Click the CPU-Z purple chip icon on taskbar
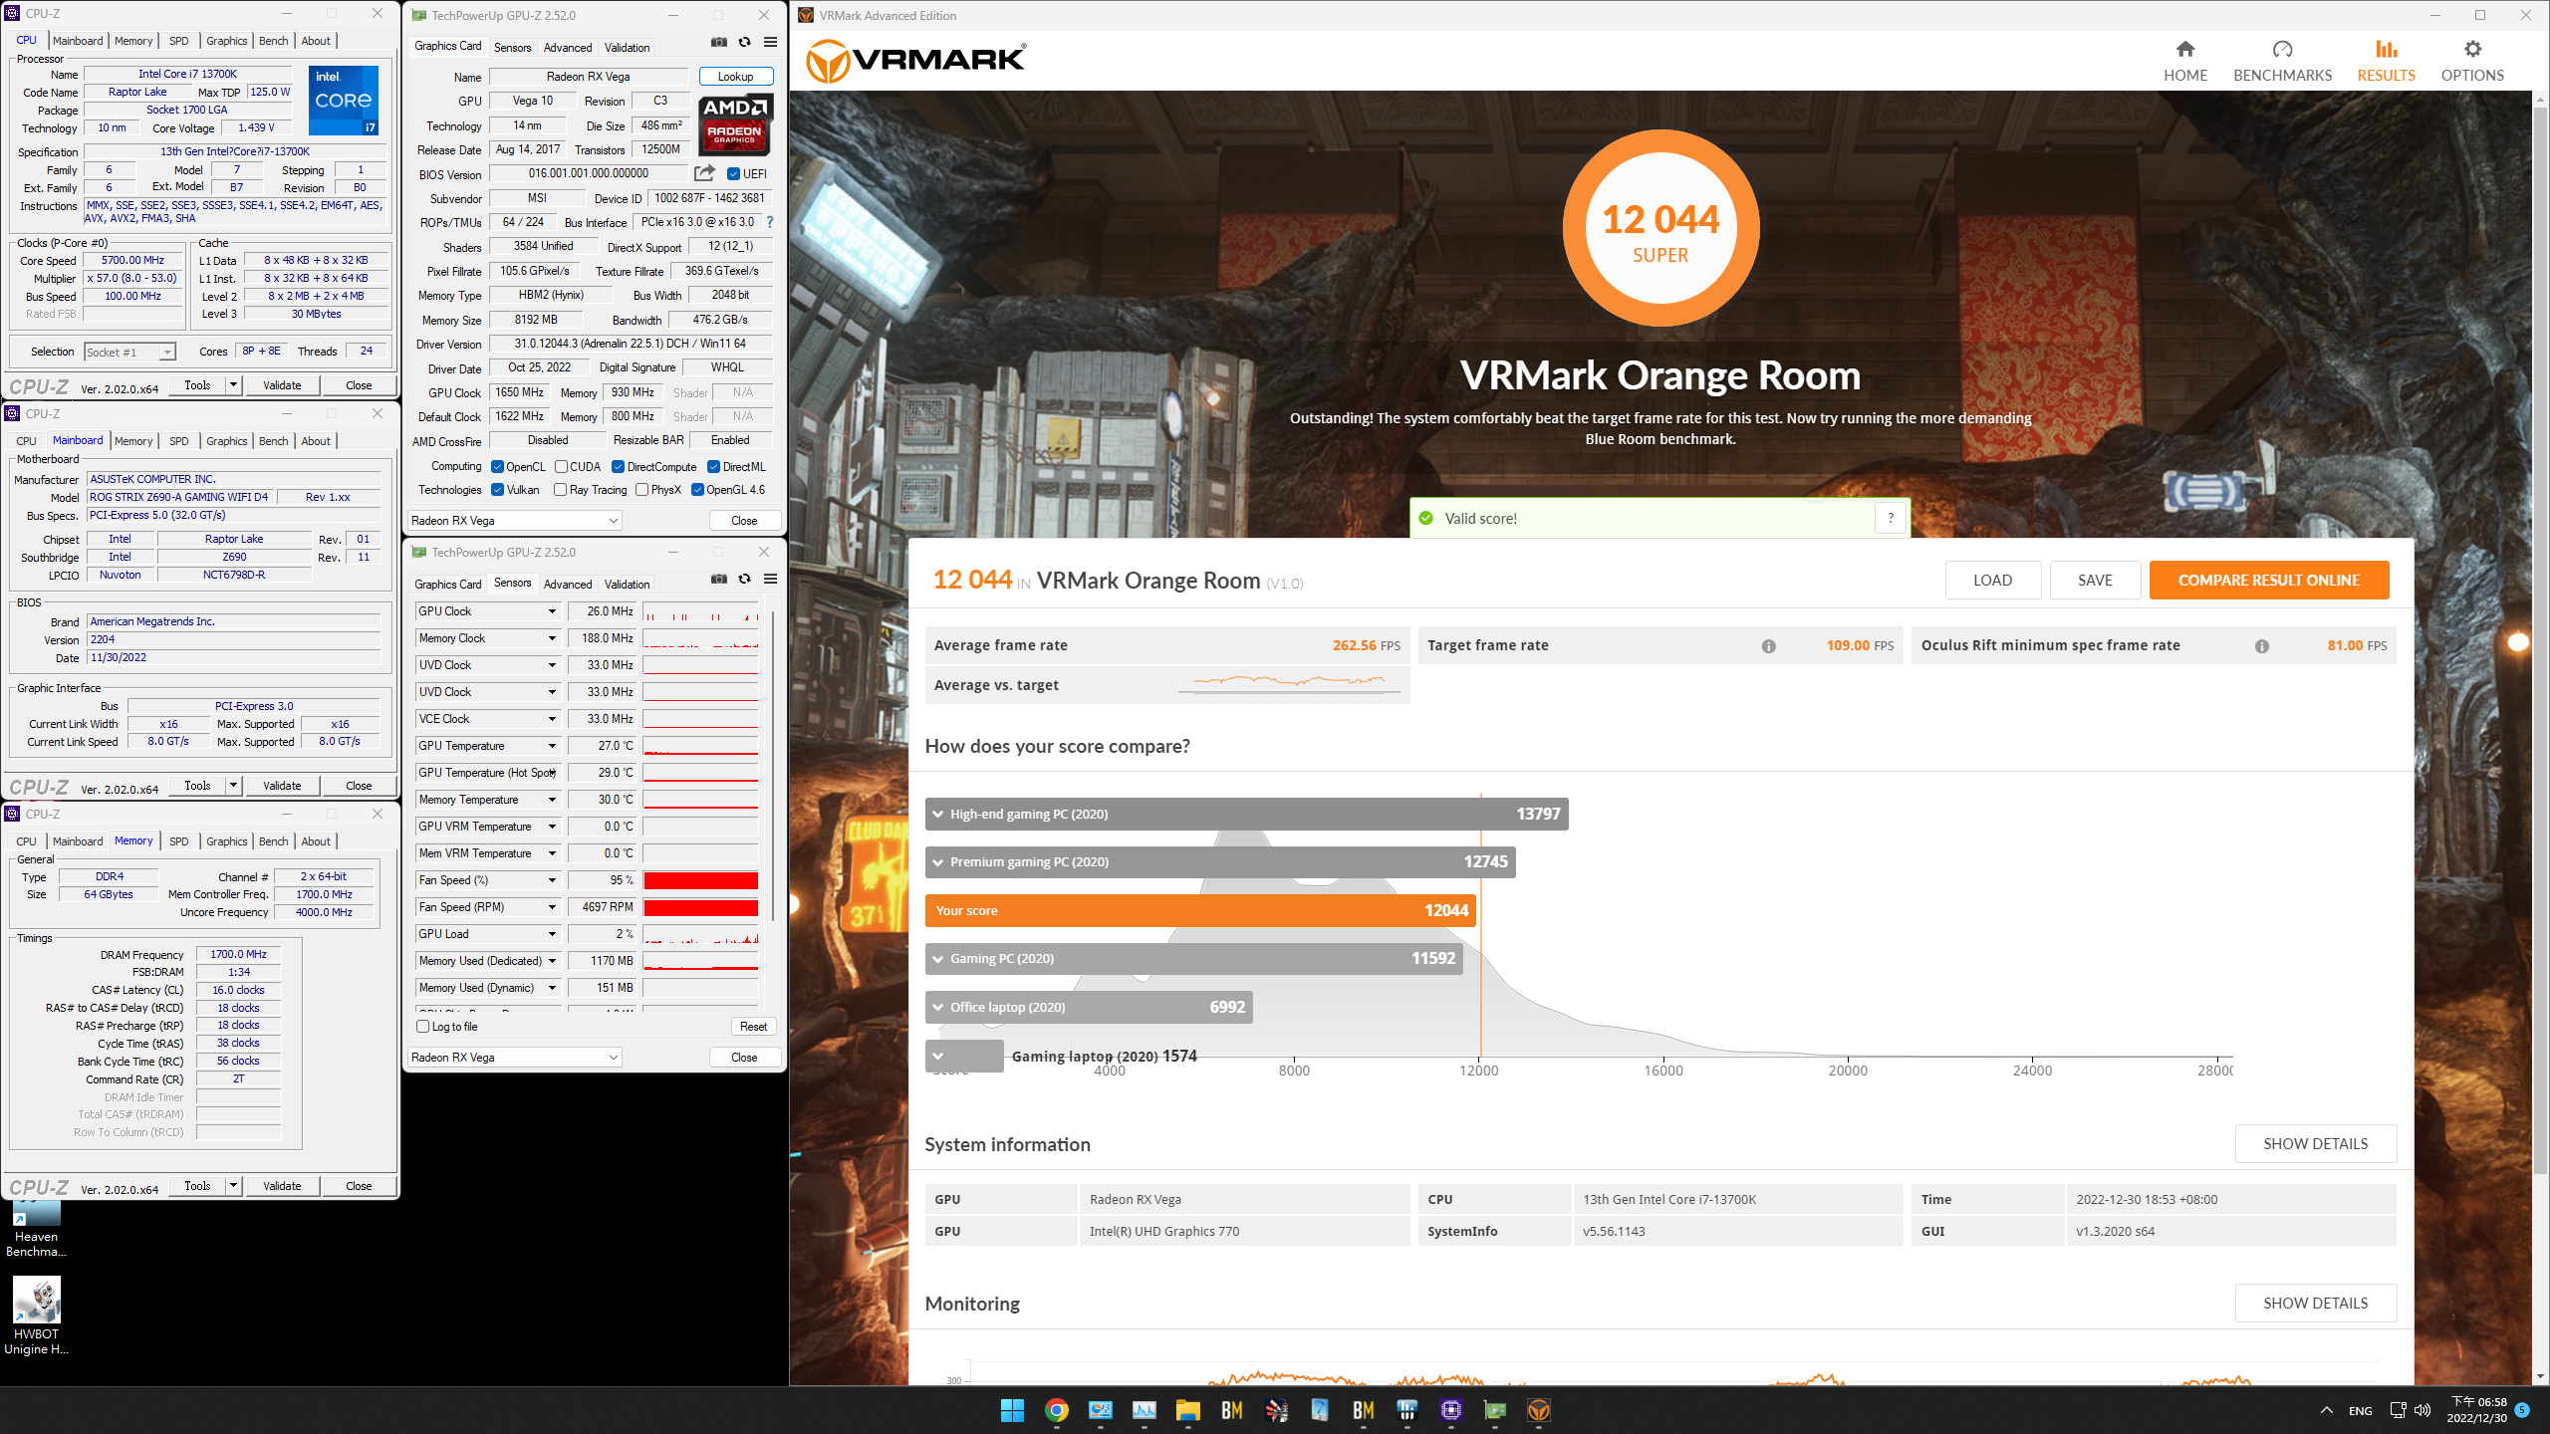Screen dimensions: 2550x1434 pos(1450,1410)
